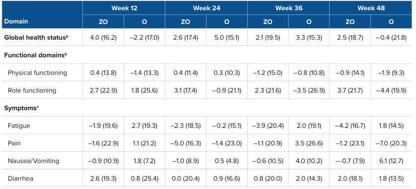Select the –7.0 (20.3) pain cell
The width and height of the screenshot is (416, 189).
(x=391, y=143)
